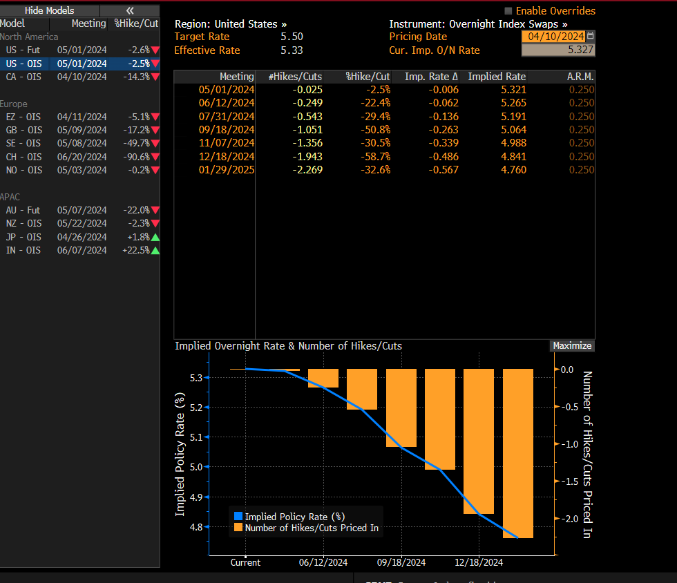Select the NZ - OIS model row

(x=80, y=223)
